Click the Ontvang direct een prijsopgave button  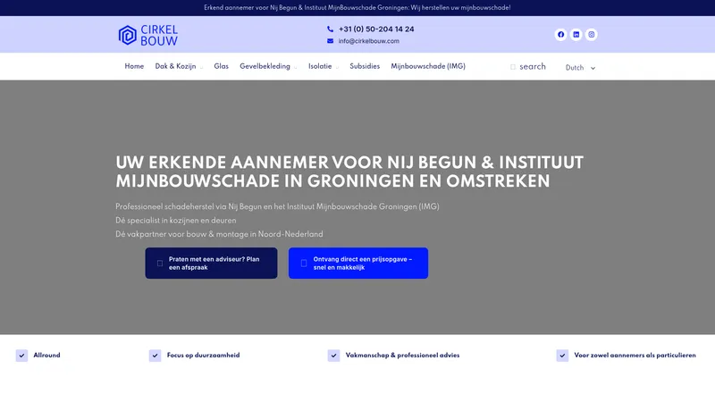coord(358,263)
